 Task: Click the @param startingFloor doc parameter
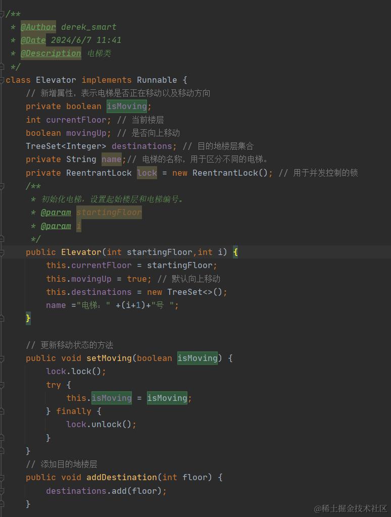[109, 213]
